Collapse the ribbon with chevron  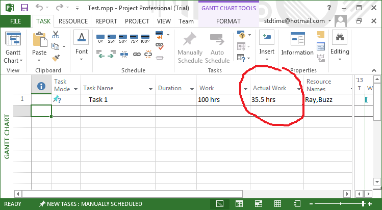click(x=374, y=70)
